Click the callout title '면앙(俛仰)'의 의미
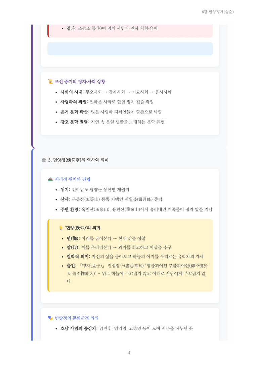258x365 pixels. [x=83, y=228]
